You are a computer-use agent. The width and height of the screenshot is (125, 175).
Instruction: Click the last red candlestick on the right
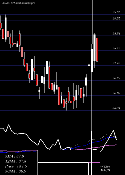point(97,49)
